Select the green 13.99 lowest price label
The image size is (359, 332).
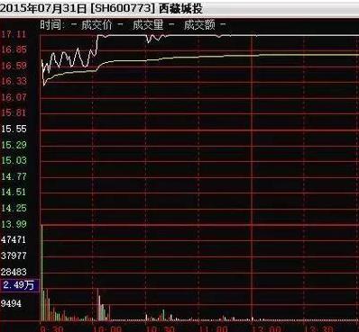(x=14, y=224)
